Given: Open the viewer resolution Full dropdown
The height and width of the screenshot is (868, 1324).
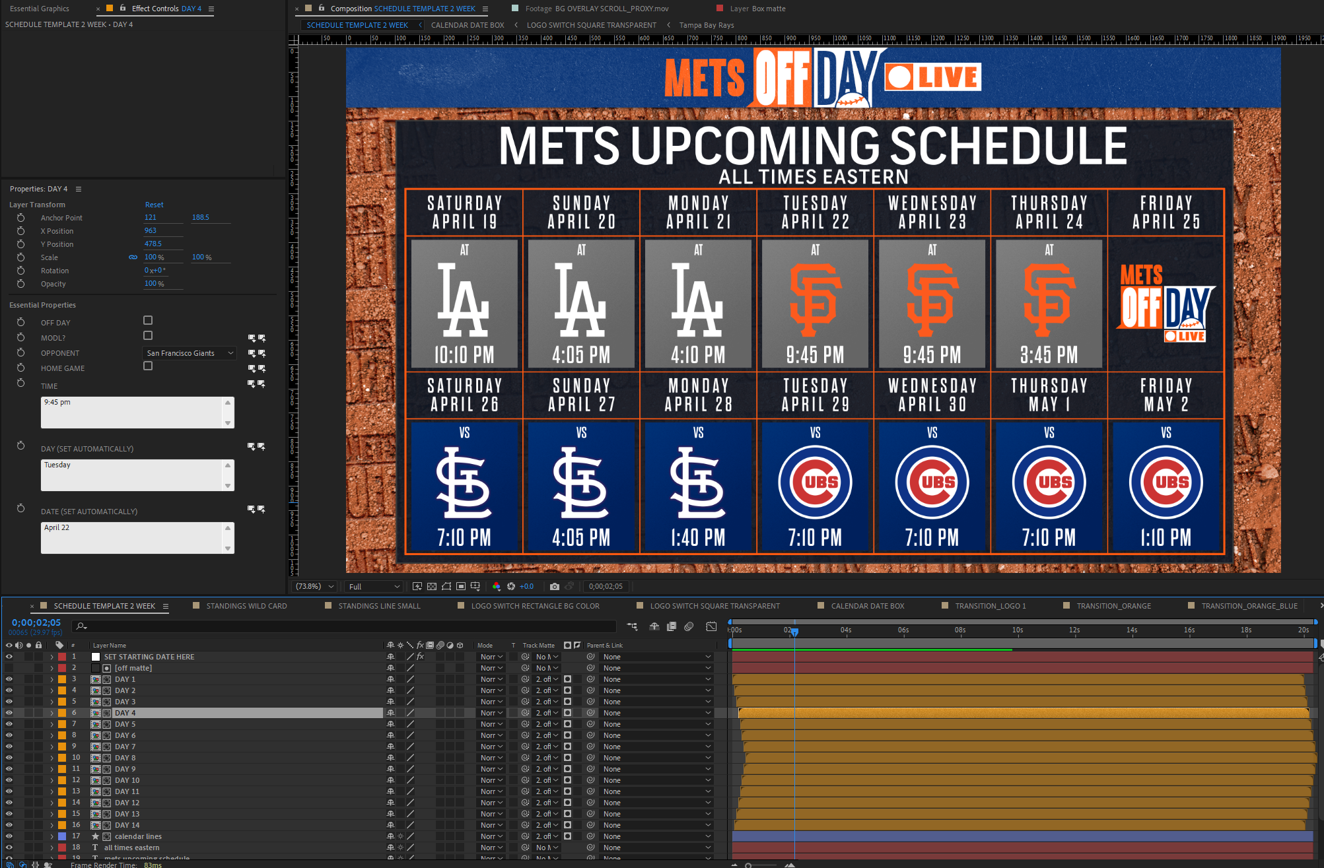Looking at the screenshot, I should pos(374,586).
